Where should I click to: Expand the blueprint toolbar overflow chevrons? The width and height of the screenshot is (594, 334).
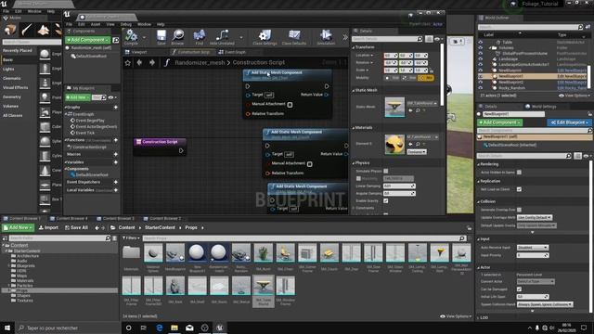coord(344,37)
